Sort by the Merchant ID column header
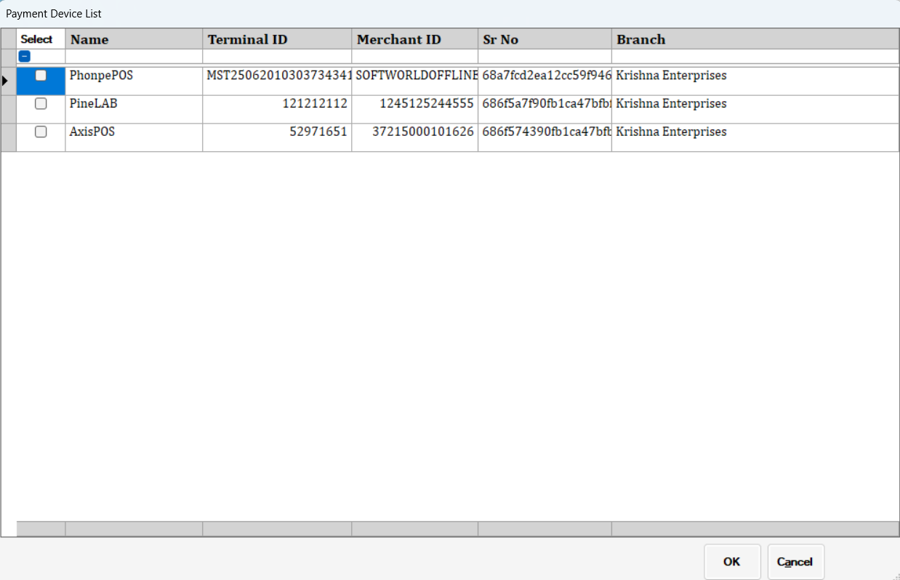The image size is (900, 580). point(415,39)
